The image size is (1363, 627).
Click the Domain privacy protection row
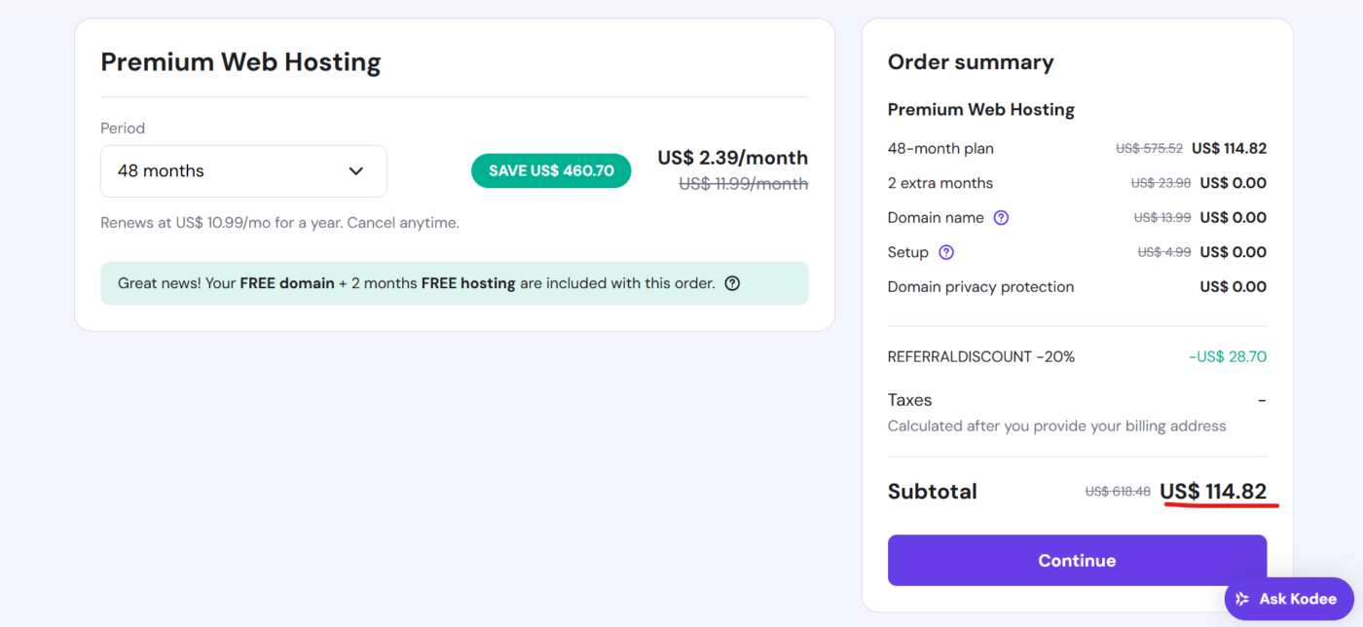[980, 286]
